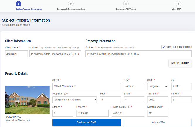Screen dimensions: 195x127
Task: Focus the client Address input field
Action: click(55, 54)
